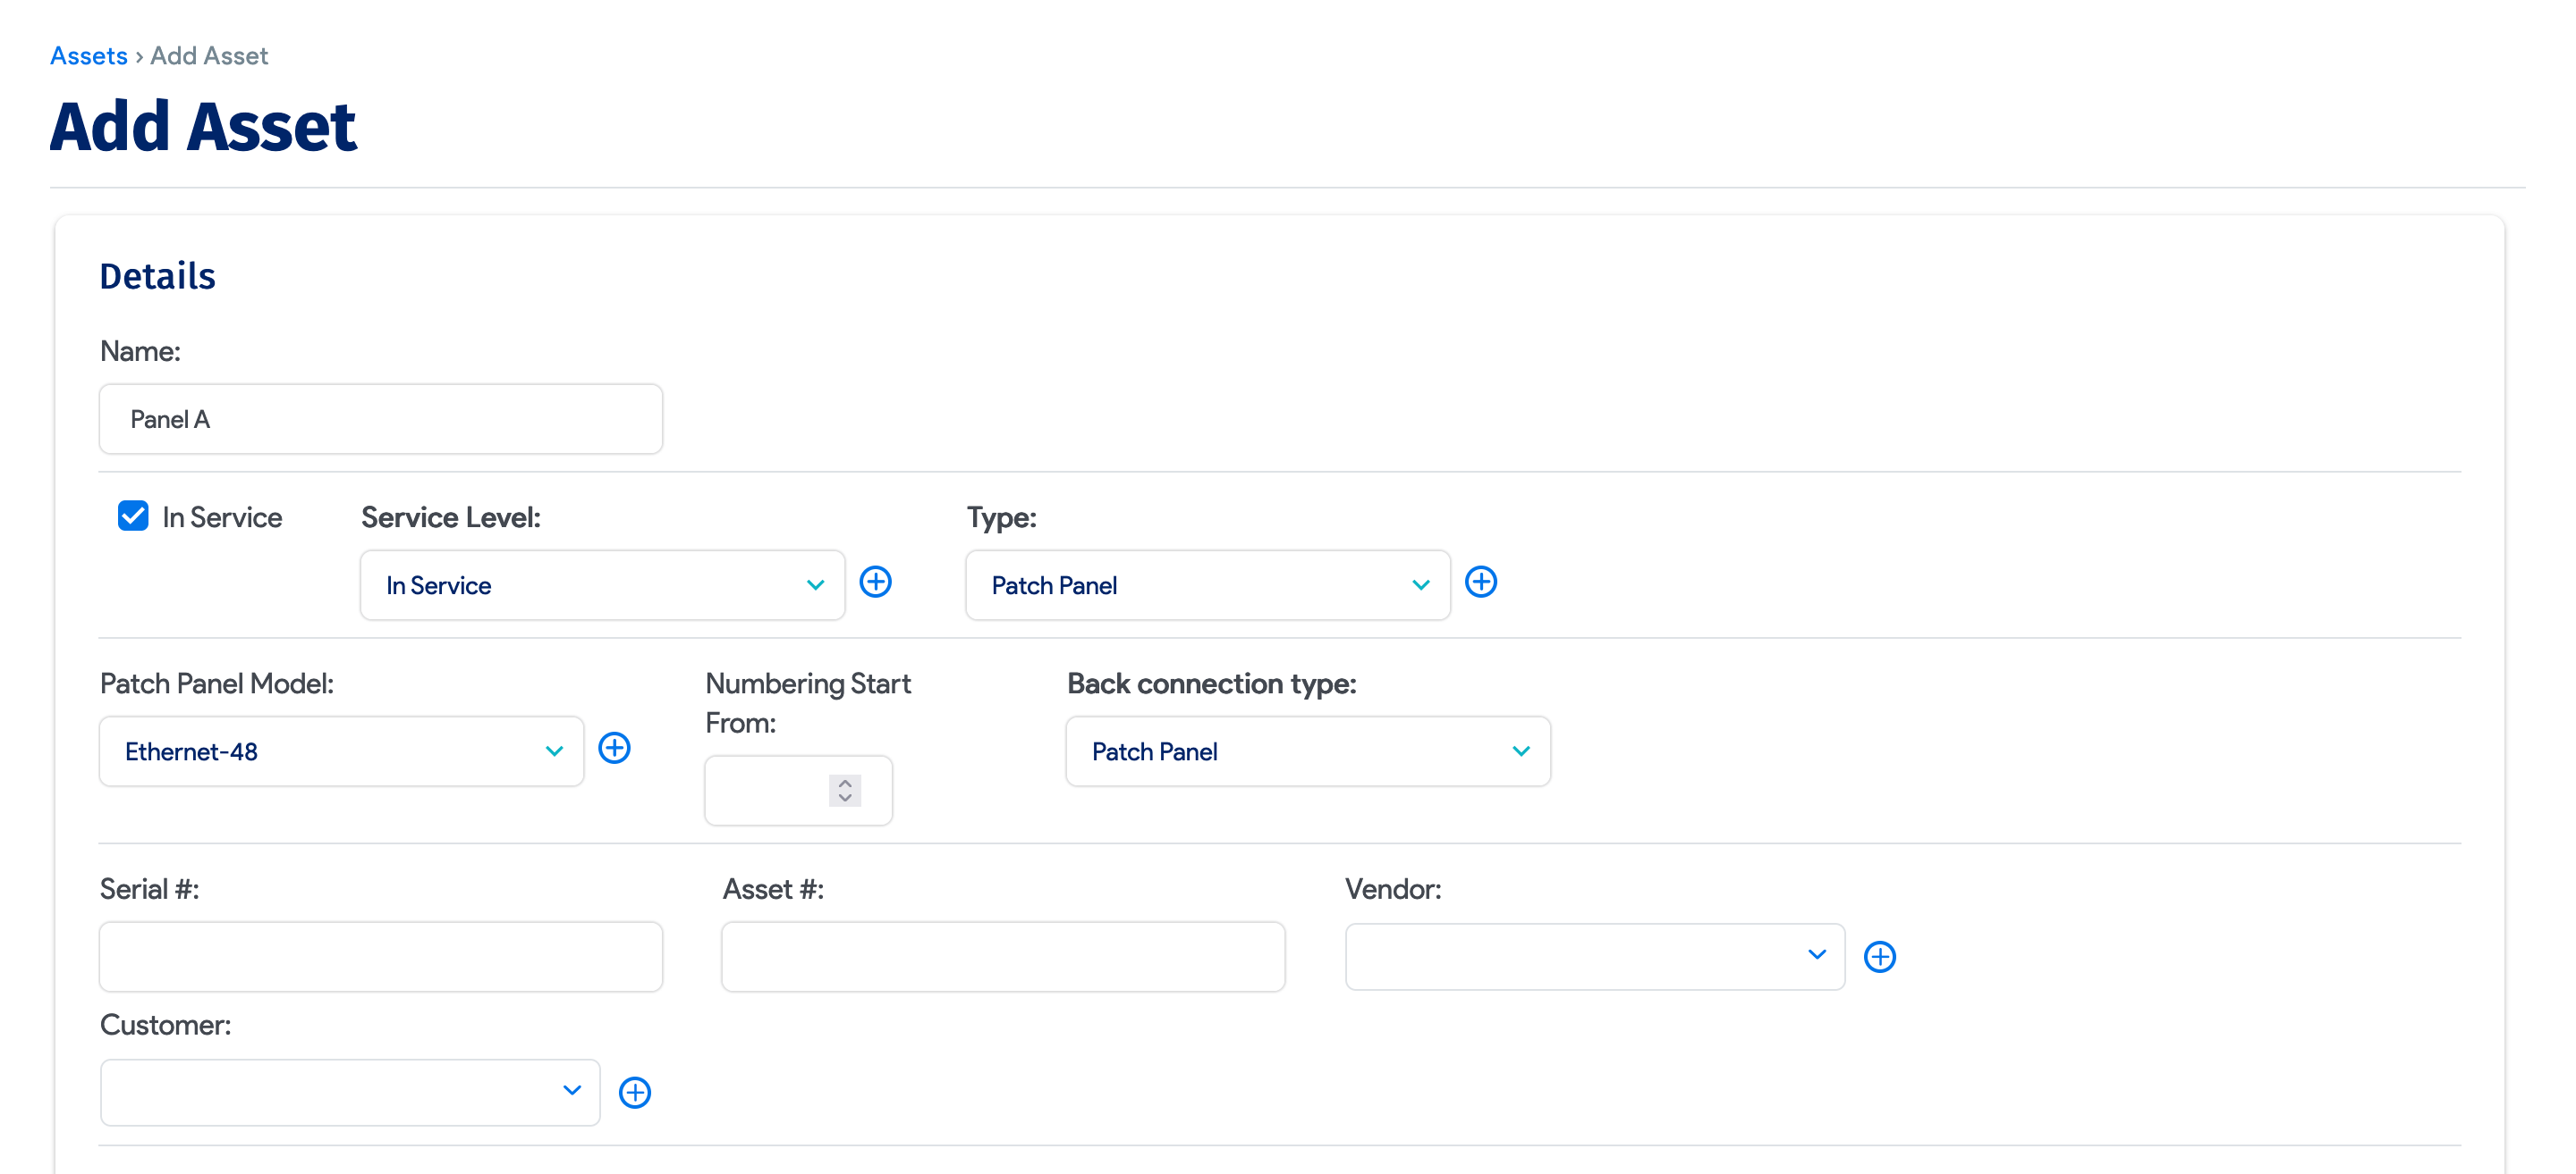Image resolution: width=2576 pixels, height=1174 pixels.
Task: Add new Customer using plus icon
Action: coord(634,1092)
